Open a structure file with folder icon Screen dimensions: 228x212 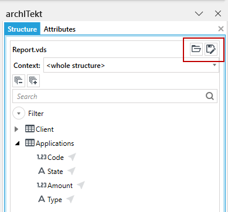(196, 49)
